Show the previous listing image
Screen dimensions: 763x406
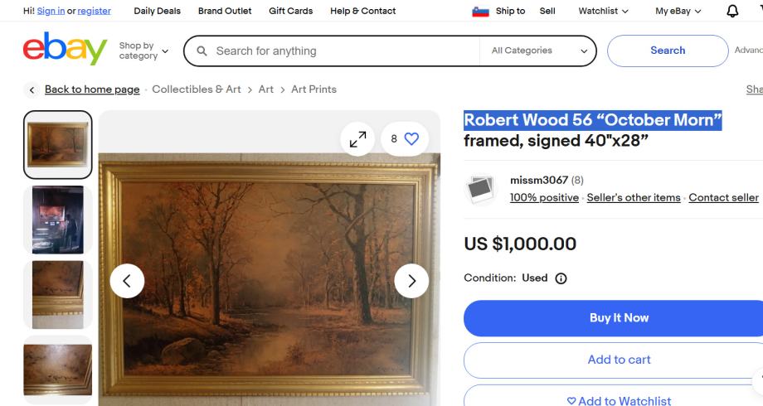(x=127, y=281)
